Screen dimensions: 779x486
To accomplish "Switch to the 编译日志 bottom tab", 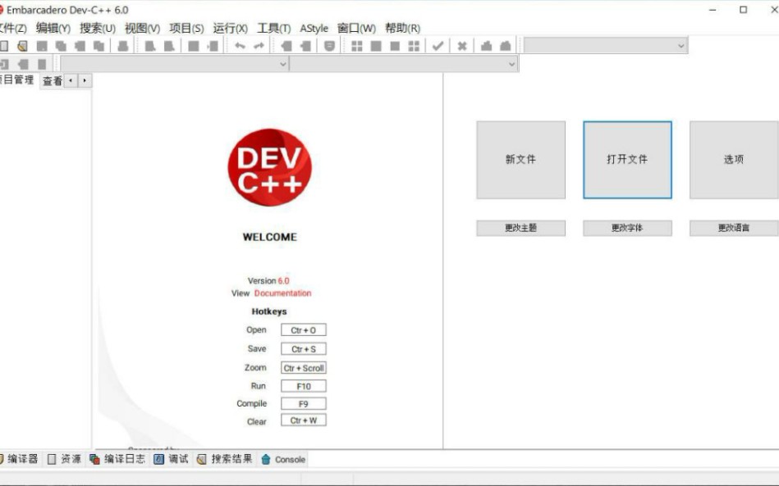I will [x=120, y=460].
